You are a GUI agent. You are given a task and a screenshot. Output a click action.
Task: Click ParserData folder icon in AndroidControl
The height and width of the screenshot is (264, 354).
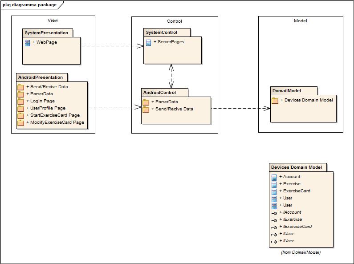pyautogui.click(x=146, y=102)
